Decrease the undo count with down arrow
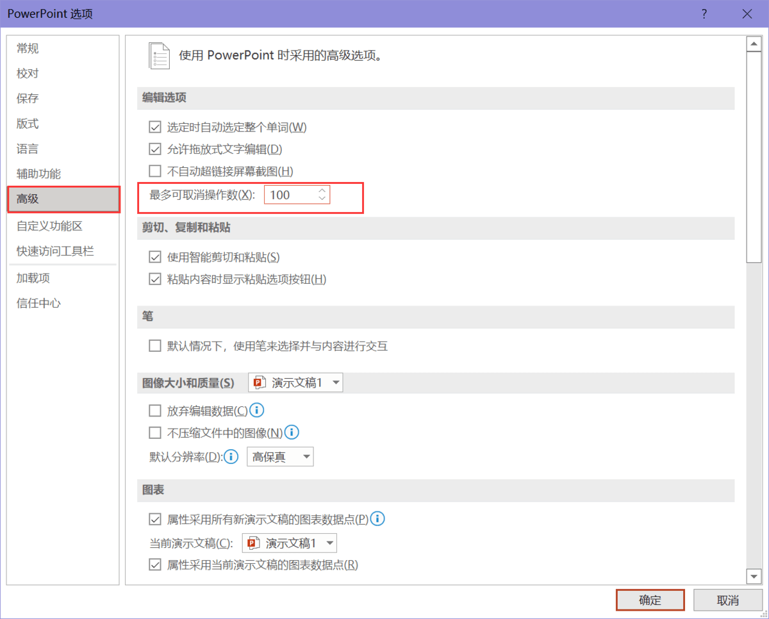 (322, 199)
